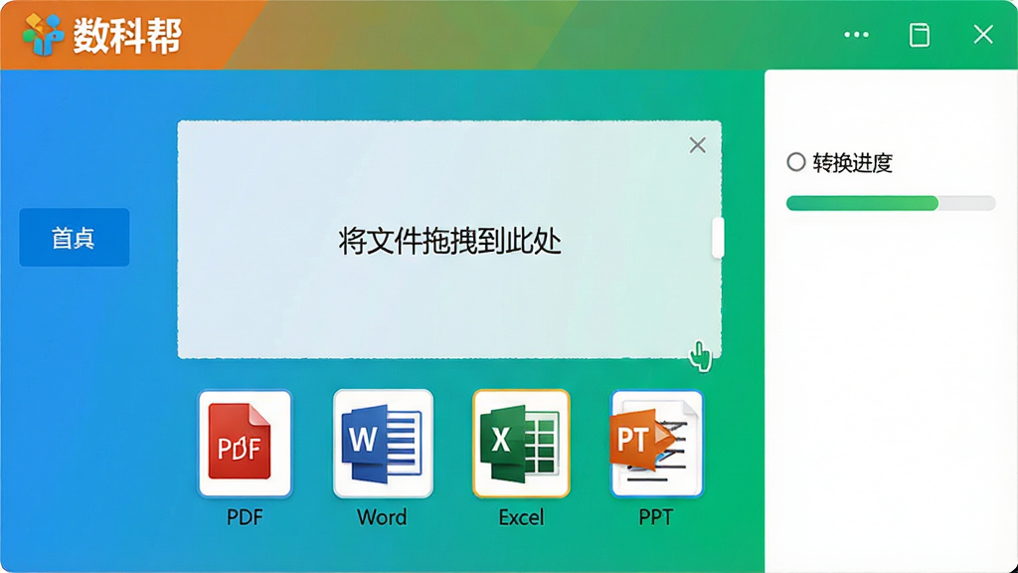The image size is (1018, 573).
Task: Click the 数科帮 logo icon
Action: point(43,35)
